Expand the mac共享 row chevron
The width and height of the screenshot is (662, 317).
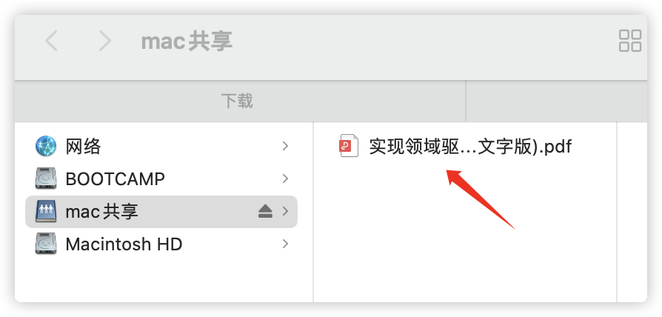[x=285, y=211]
